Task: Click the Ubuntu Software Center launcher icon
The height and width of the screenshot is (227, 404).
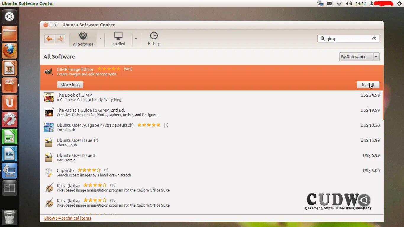Action: (x=9, y=85)
